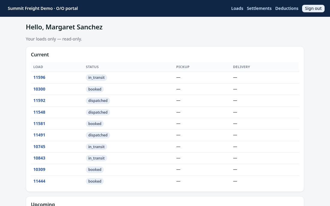Click the 'Your loads only — read-only.' note
330x206 pixels.
(x=54, y=39)
